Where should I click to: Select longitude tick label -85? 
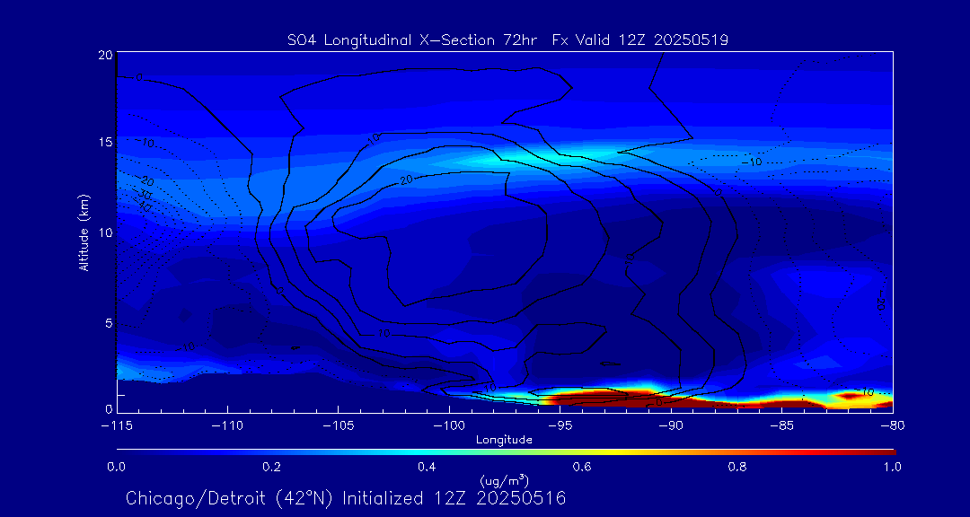[782, 425]
